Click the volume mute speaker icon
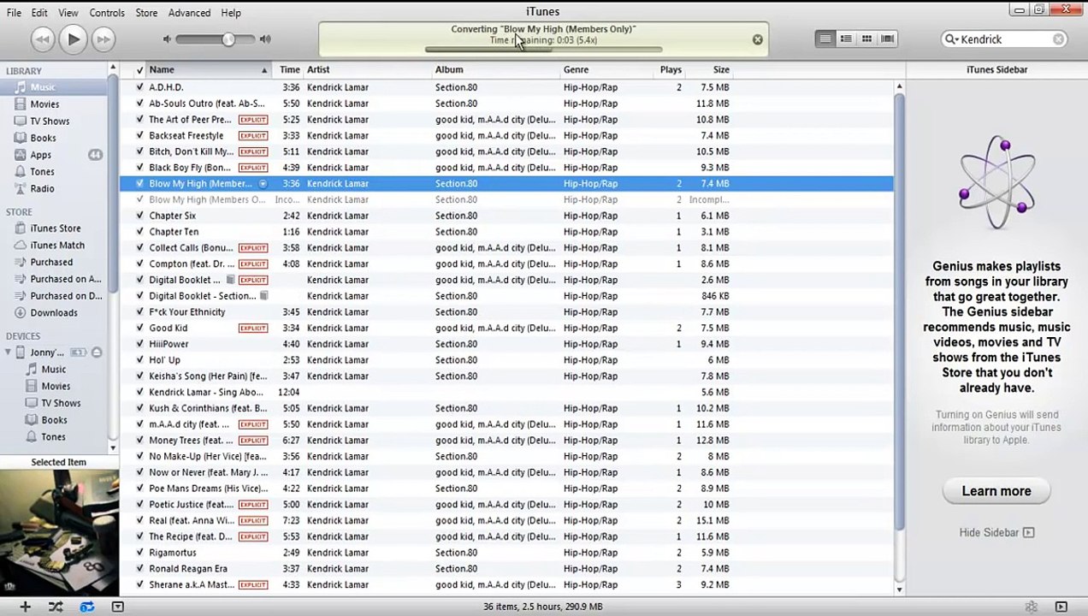This screenshot has height=616, width=1088. [168, 39]
